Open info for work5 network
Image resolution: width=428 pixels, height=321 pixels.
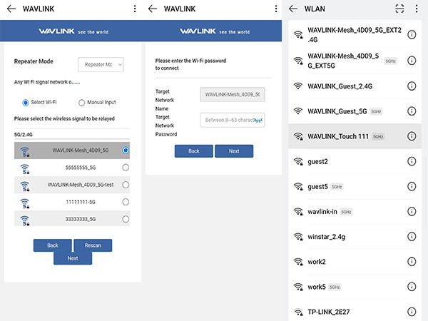tap(412, 287)
